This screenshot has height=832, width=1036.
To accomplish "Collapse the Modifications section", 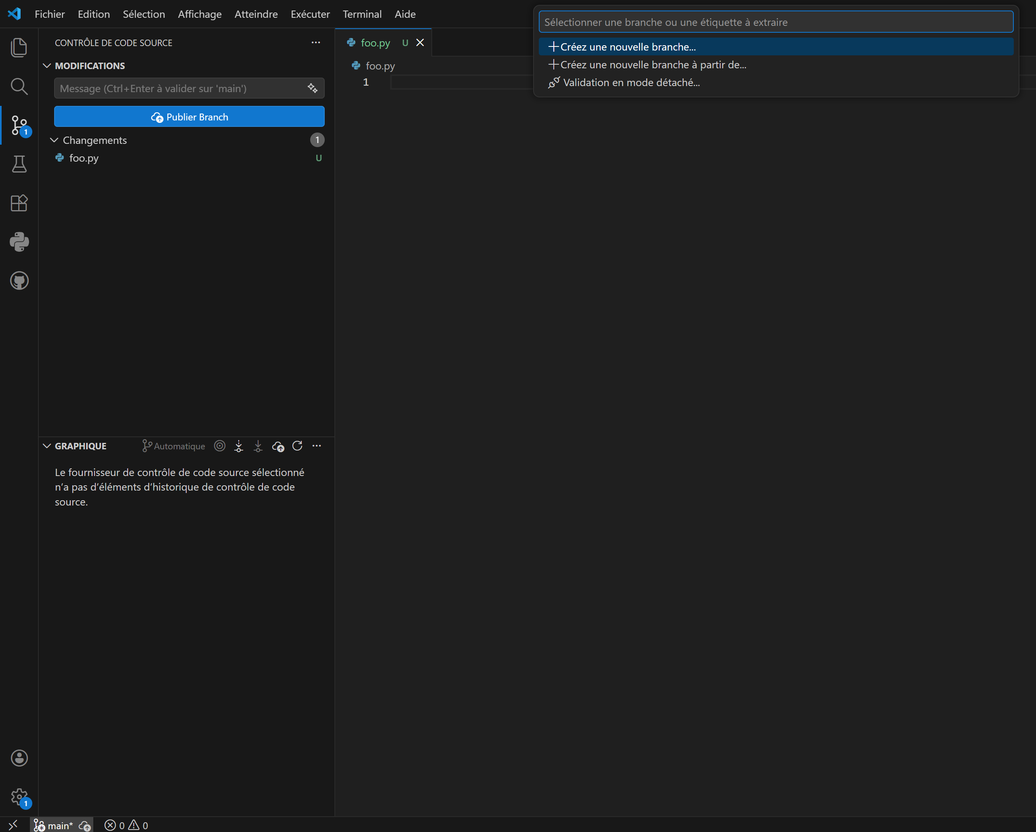I will pyautogui.click(x=46, y=65).
